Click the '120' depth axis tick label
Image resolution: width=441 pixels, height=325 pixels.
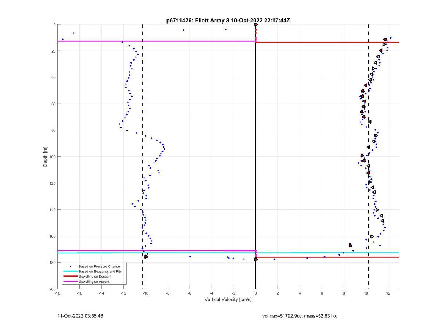click(52, 183)
